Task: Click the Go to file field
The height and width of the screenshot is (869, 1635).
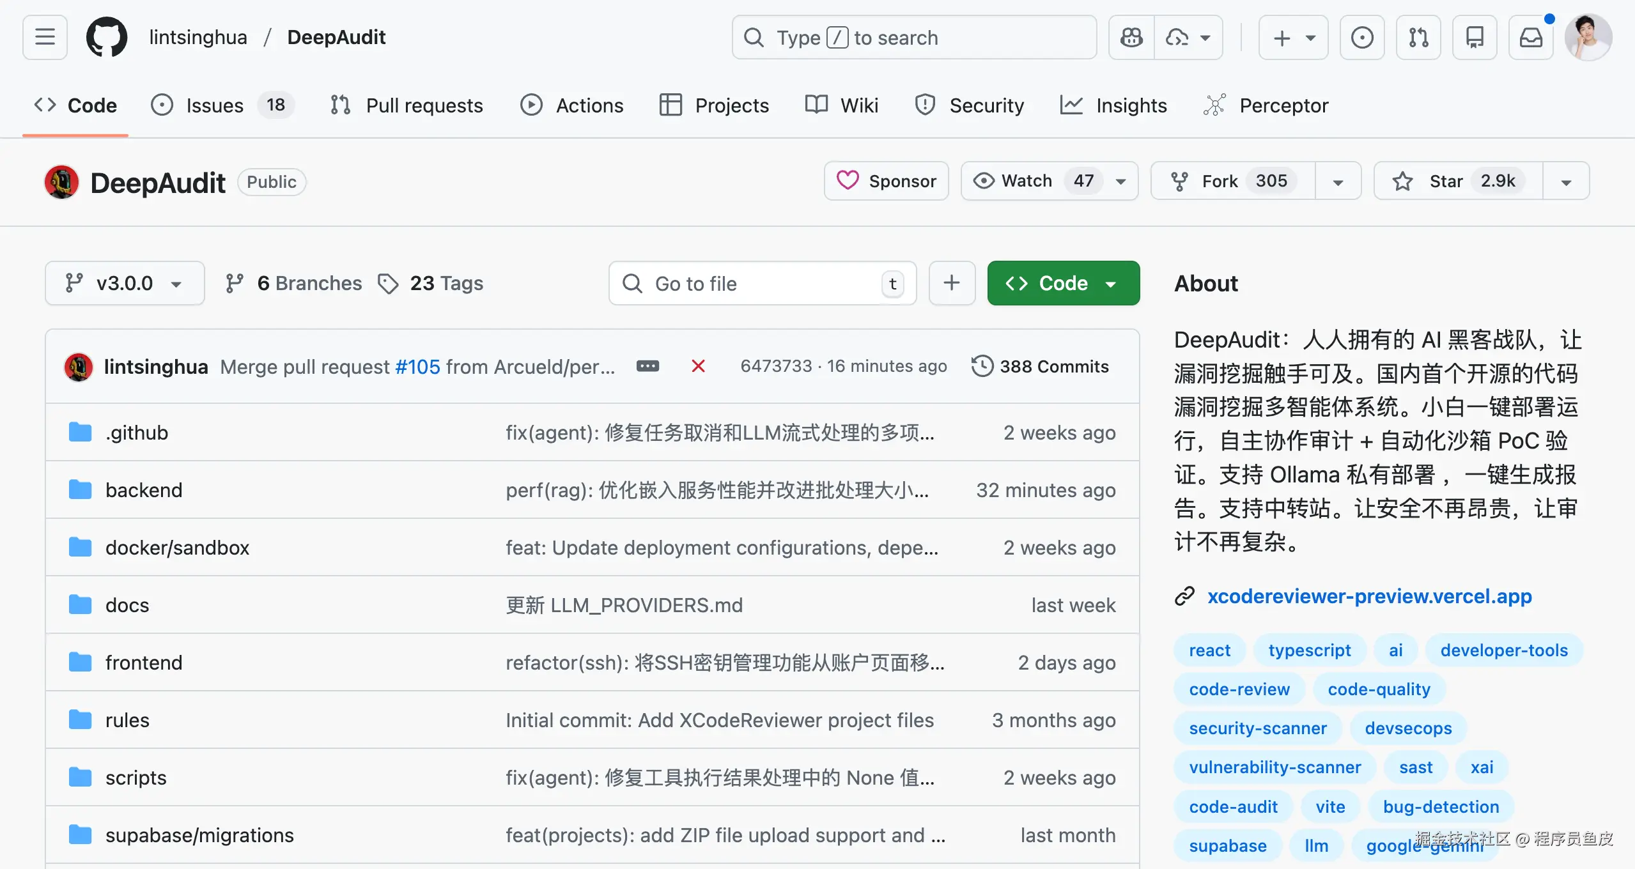Action: 761,283
